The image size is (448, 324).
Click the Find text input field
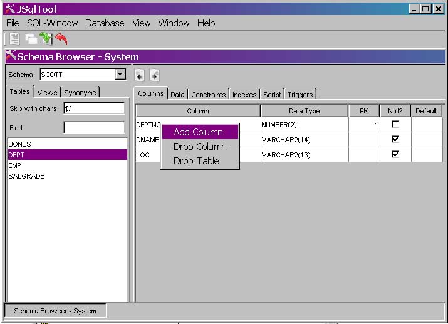[94, 128]
